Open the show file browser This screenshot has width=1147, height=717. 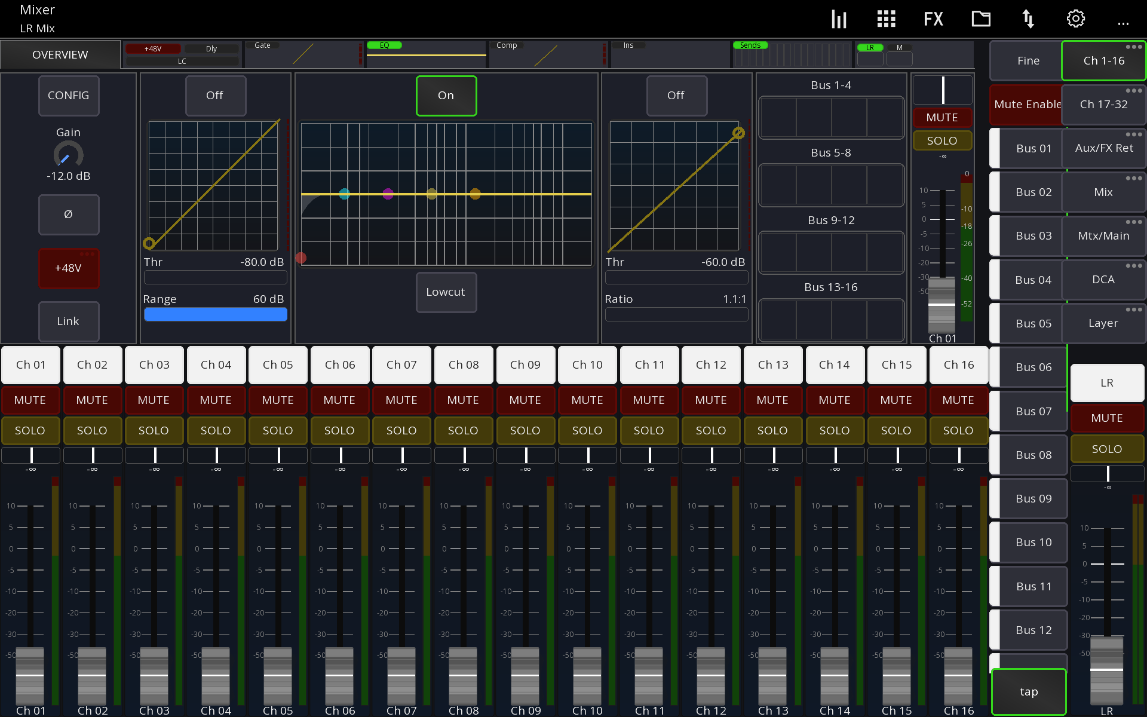click(981, 19)
